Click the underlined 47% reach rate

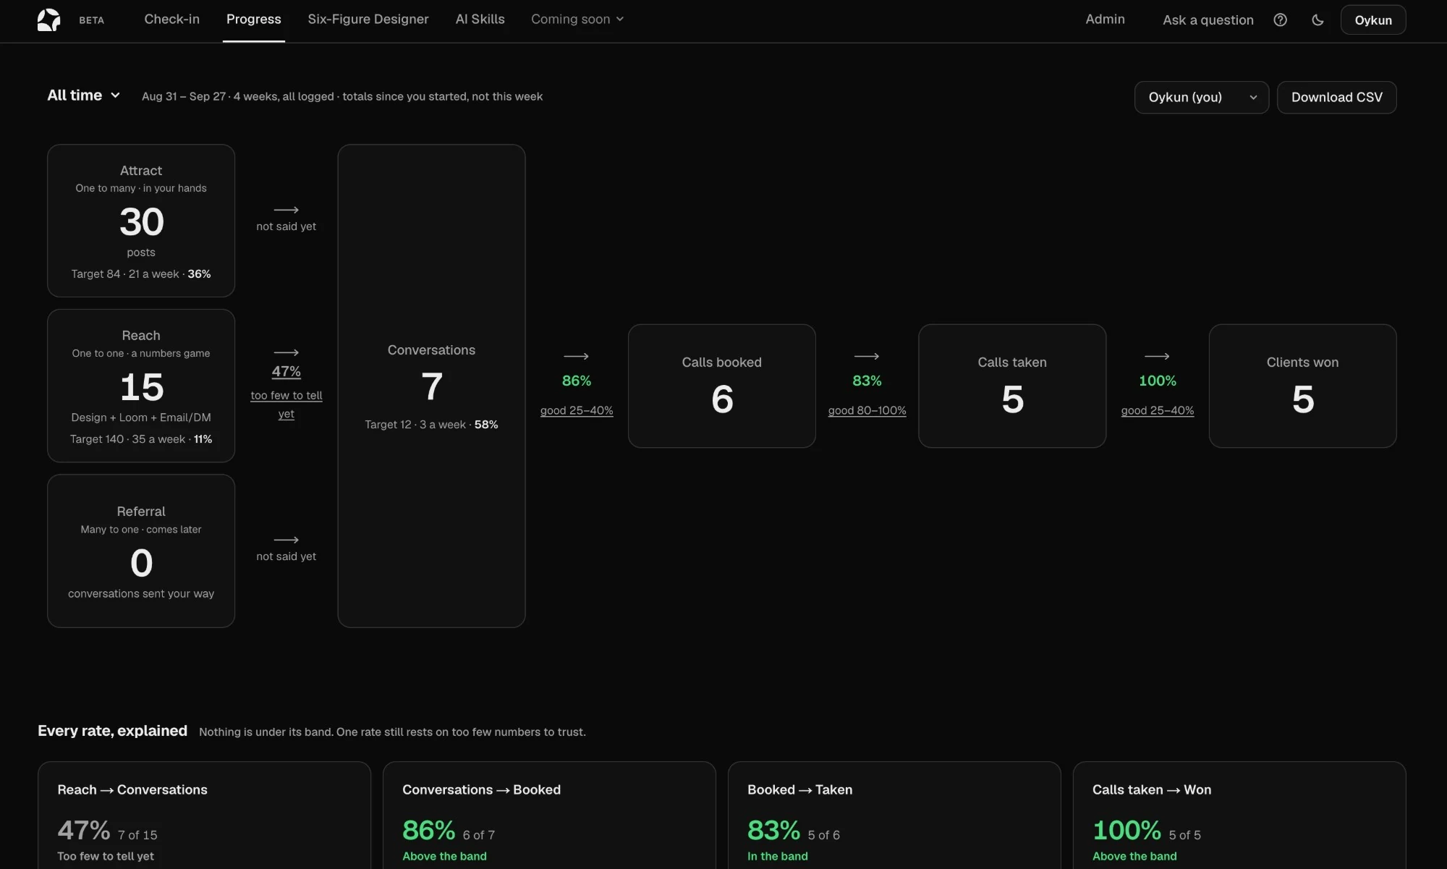coord(287,371)
